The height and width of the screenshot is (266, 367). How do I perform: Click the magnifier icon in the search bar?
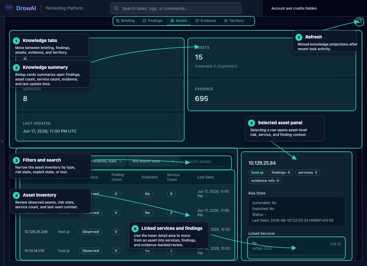coord(116,8)
